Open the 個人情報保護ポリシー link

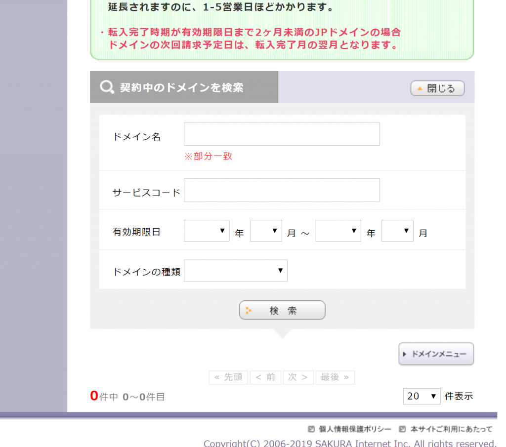click(355, 429)
